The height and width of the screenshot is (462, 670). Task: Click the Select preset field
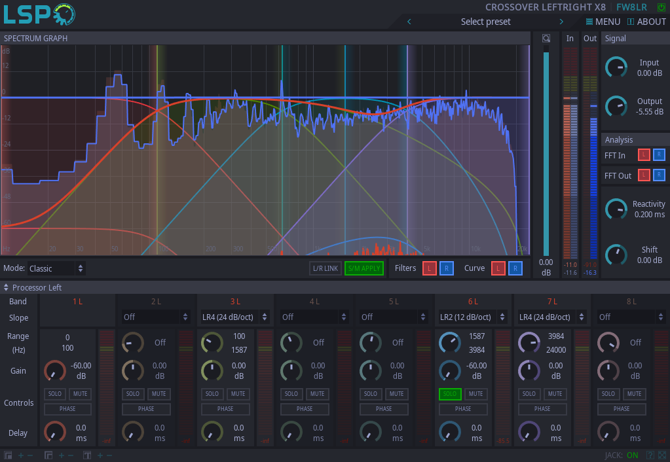pos(485,22)
